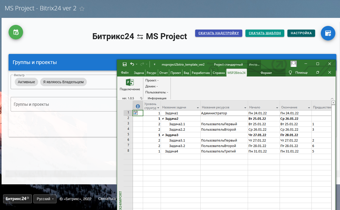340x210 pixels.
Task: Collapse the Задача3 summary task
Action: click(163, 135)
